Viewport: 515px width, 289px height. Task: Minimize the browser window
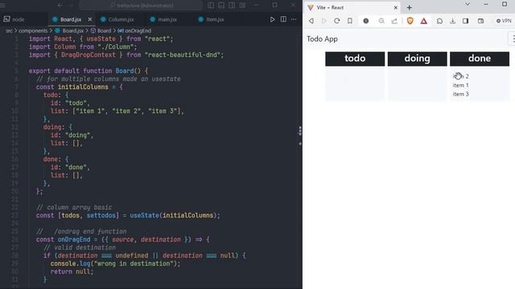486,4
